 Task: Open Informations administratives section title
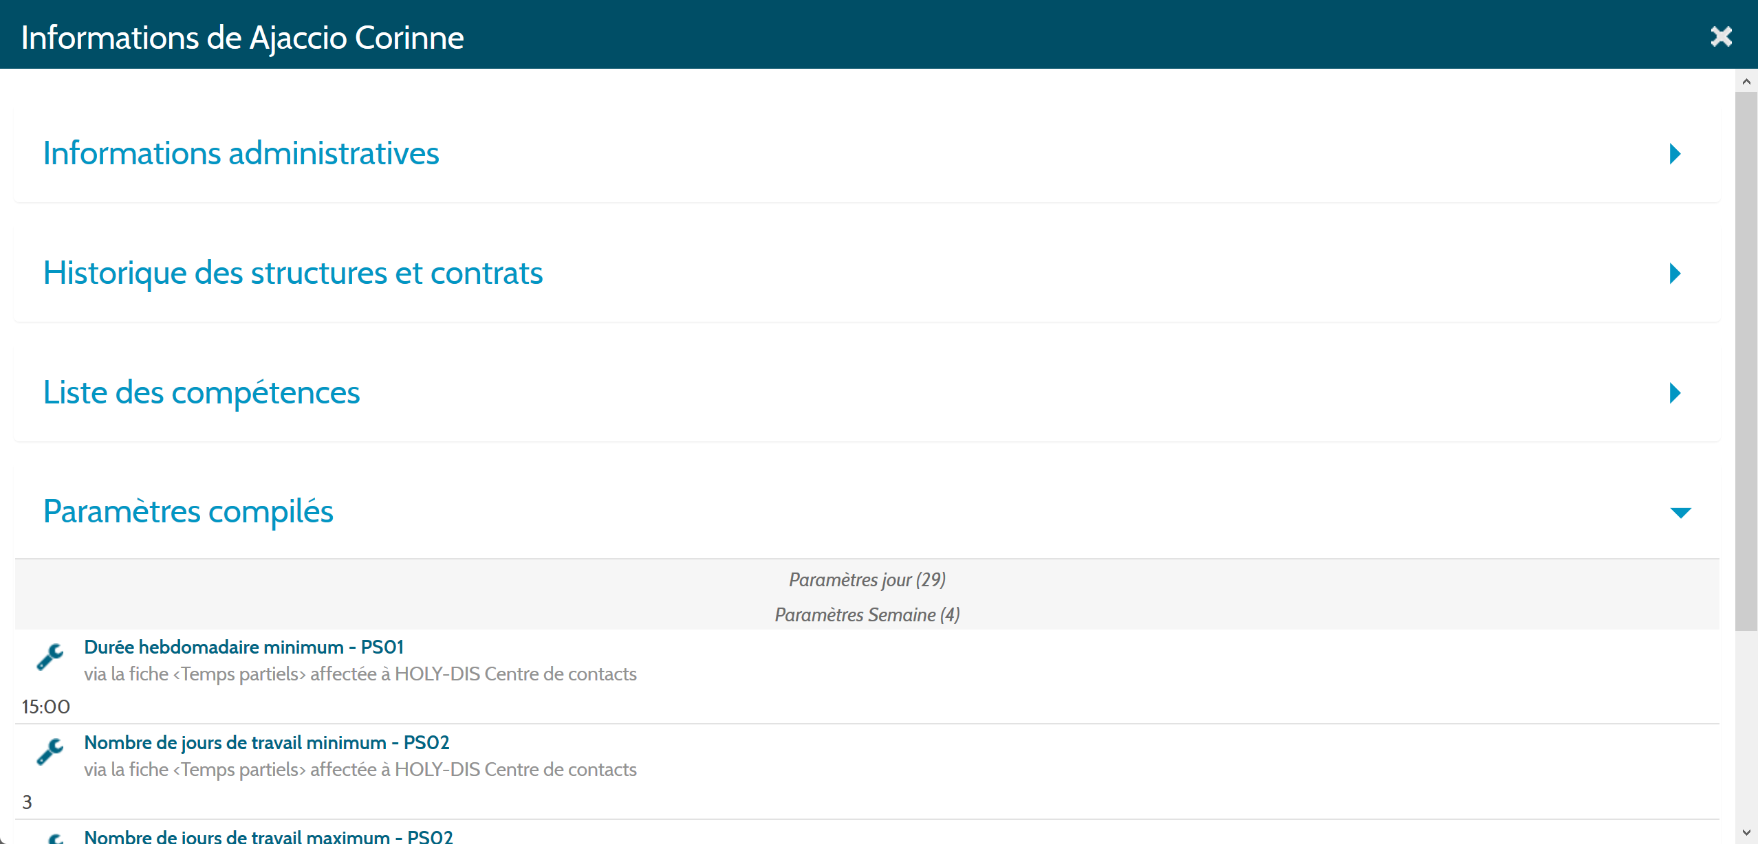pyautogui.click(x=241, y=153)
